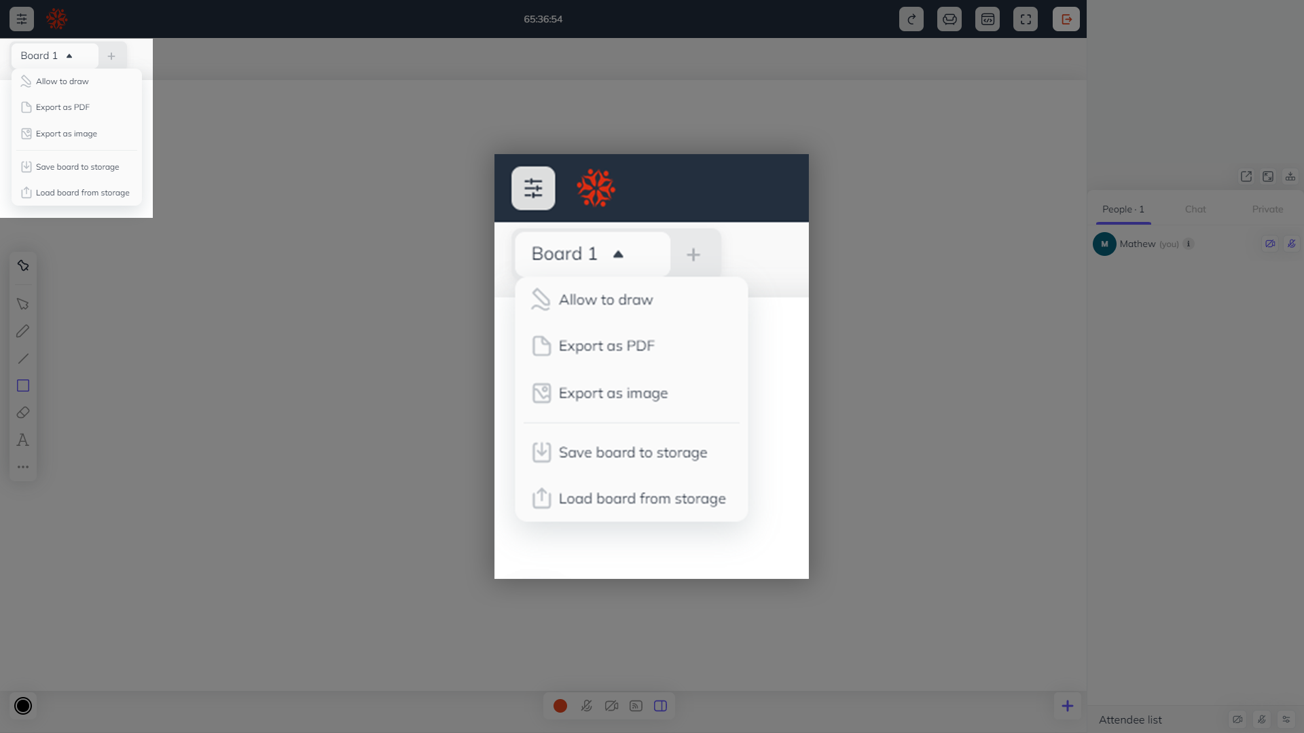Expand attendee list at bottom right
Image resolution: width=1304 pixels, height=733 pixels.
pos(1131,719)
